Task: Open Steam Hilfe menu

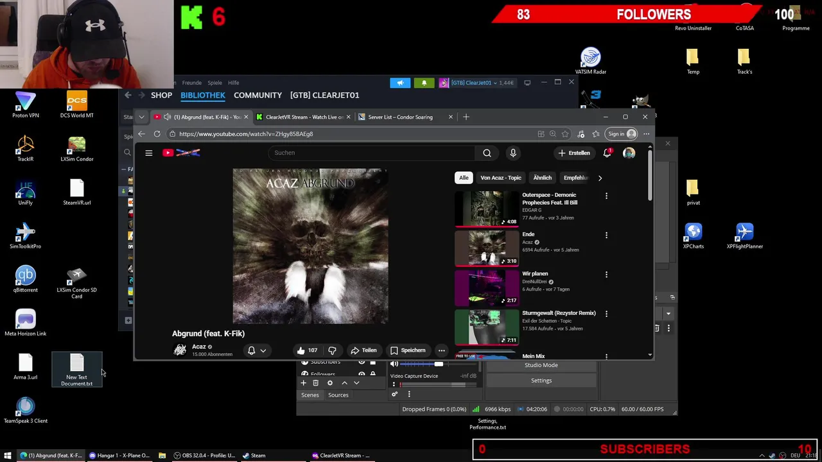Action: (233, 83)
